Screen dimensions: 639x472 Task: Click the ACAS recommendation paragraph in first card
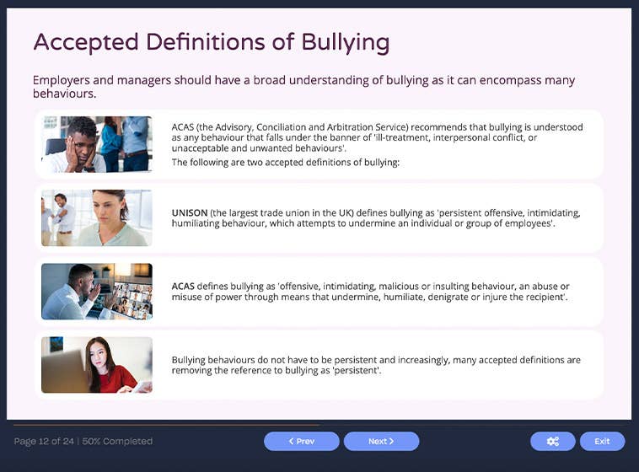click(x=377, y=137)
